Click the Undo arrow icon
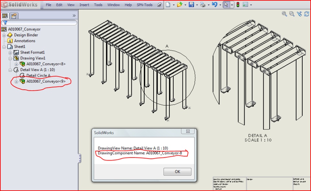The image size is (311, 191). 214,5
